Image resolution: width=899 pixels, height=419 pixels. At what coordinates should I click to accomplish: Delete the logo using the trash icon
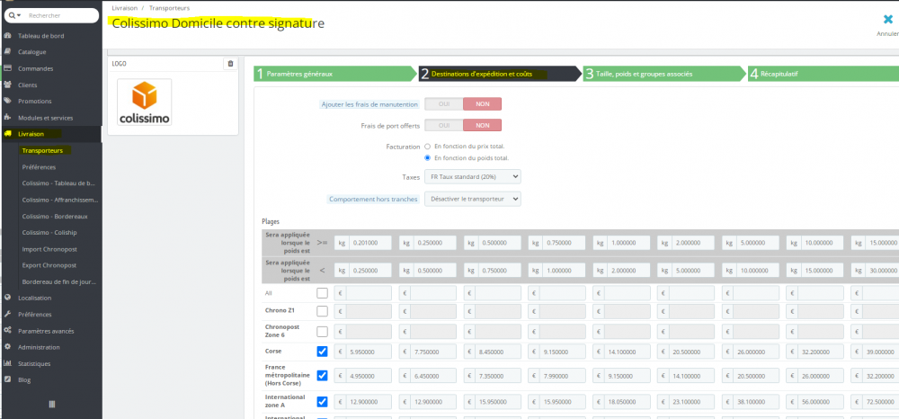pos(230,64)
